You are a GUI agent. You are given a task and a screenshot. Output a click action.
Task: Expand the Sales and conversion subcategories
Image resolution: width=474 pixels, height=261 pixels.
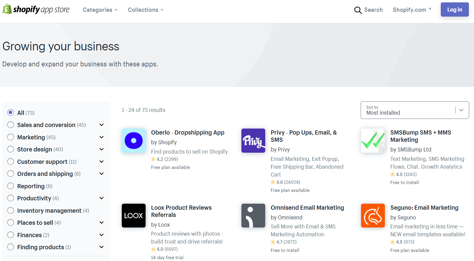102,125
